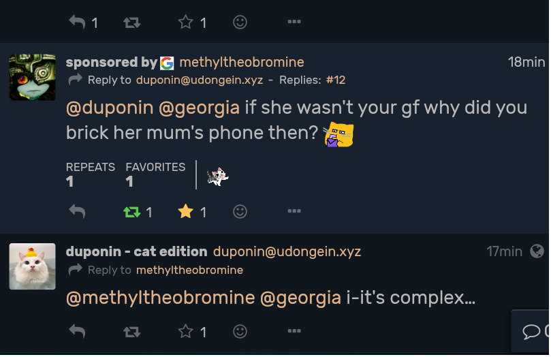Undo repeat on methyltheobromine's post

point(131,212)
